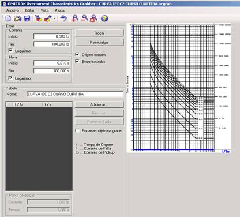
Task: Undo with the blue arrow icon
Action: (x=63, y=18)
